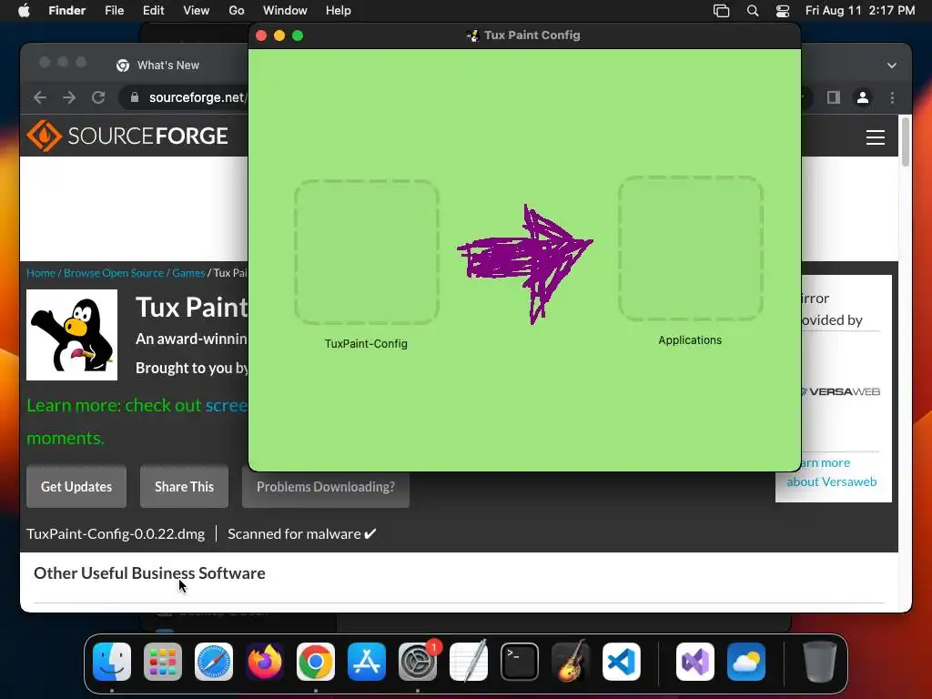The width and height of the screenshot is (932, 699).
Task: Click the Applications folder placeholder
Action: pos(691,248)
